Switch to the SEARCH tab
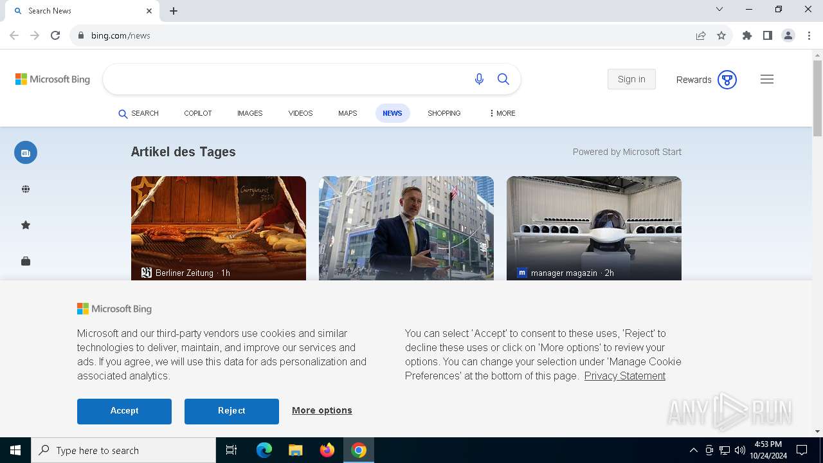The width and height of the screenshot is (823, 463). point(138,113)
